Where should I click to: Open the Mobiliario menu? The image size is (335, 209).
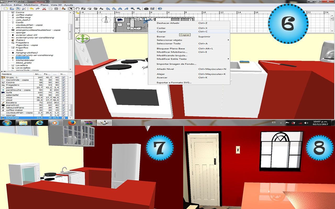(31, 5)
